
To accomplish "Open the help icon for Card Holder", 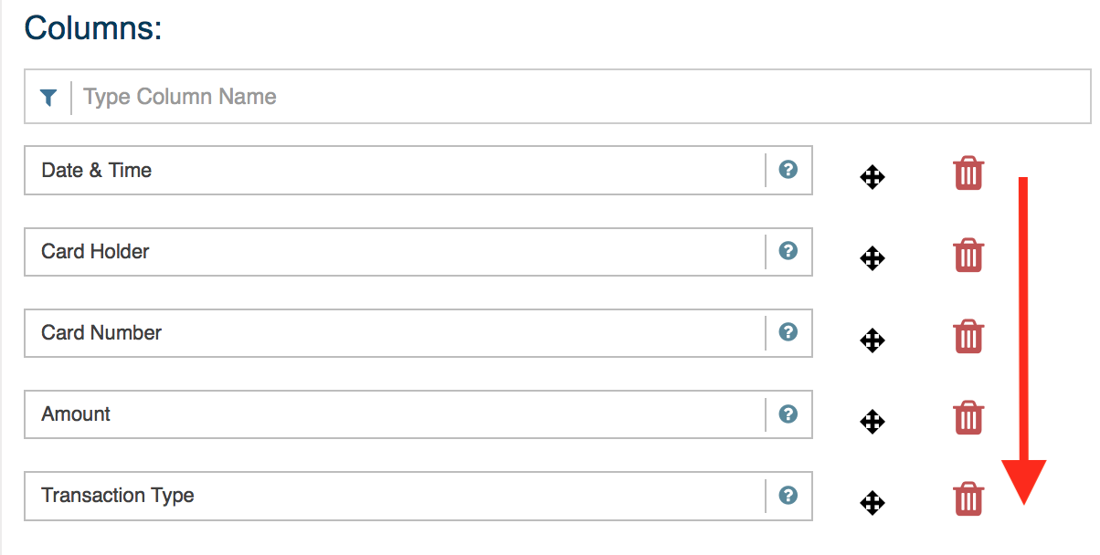I will pyautogui.click(x=788, y=252).
